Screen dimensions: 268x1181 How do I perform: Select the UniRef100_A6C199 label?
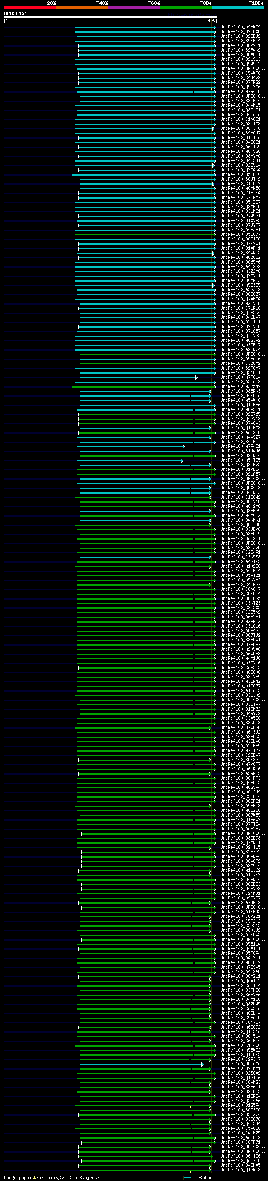pyautogui.click(x=240, y=147)
